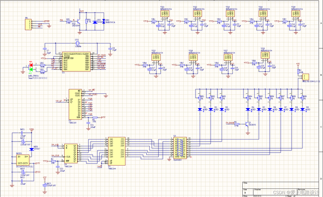The height and width of the screenshot is (197, 323).
Task: Select the OD2 SMBJ30CA TVS diode
Action: [104, 22]
